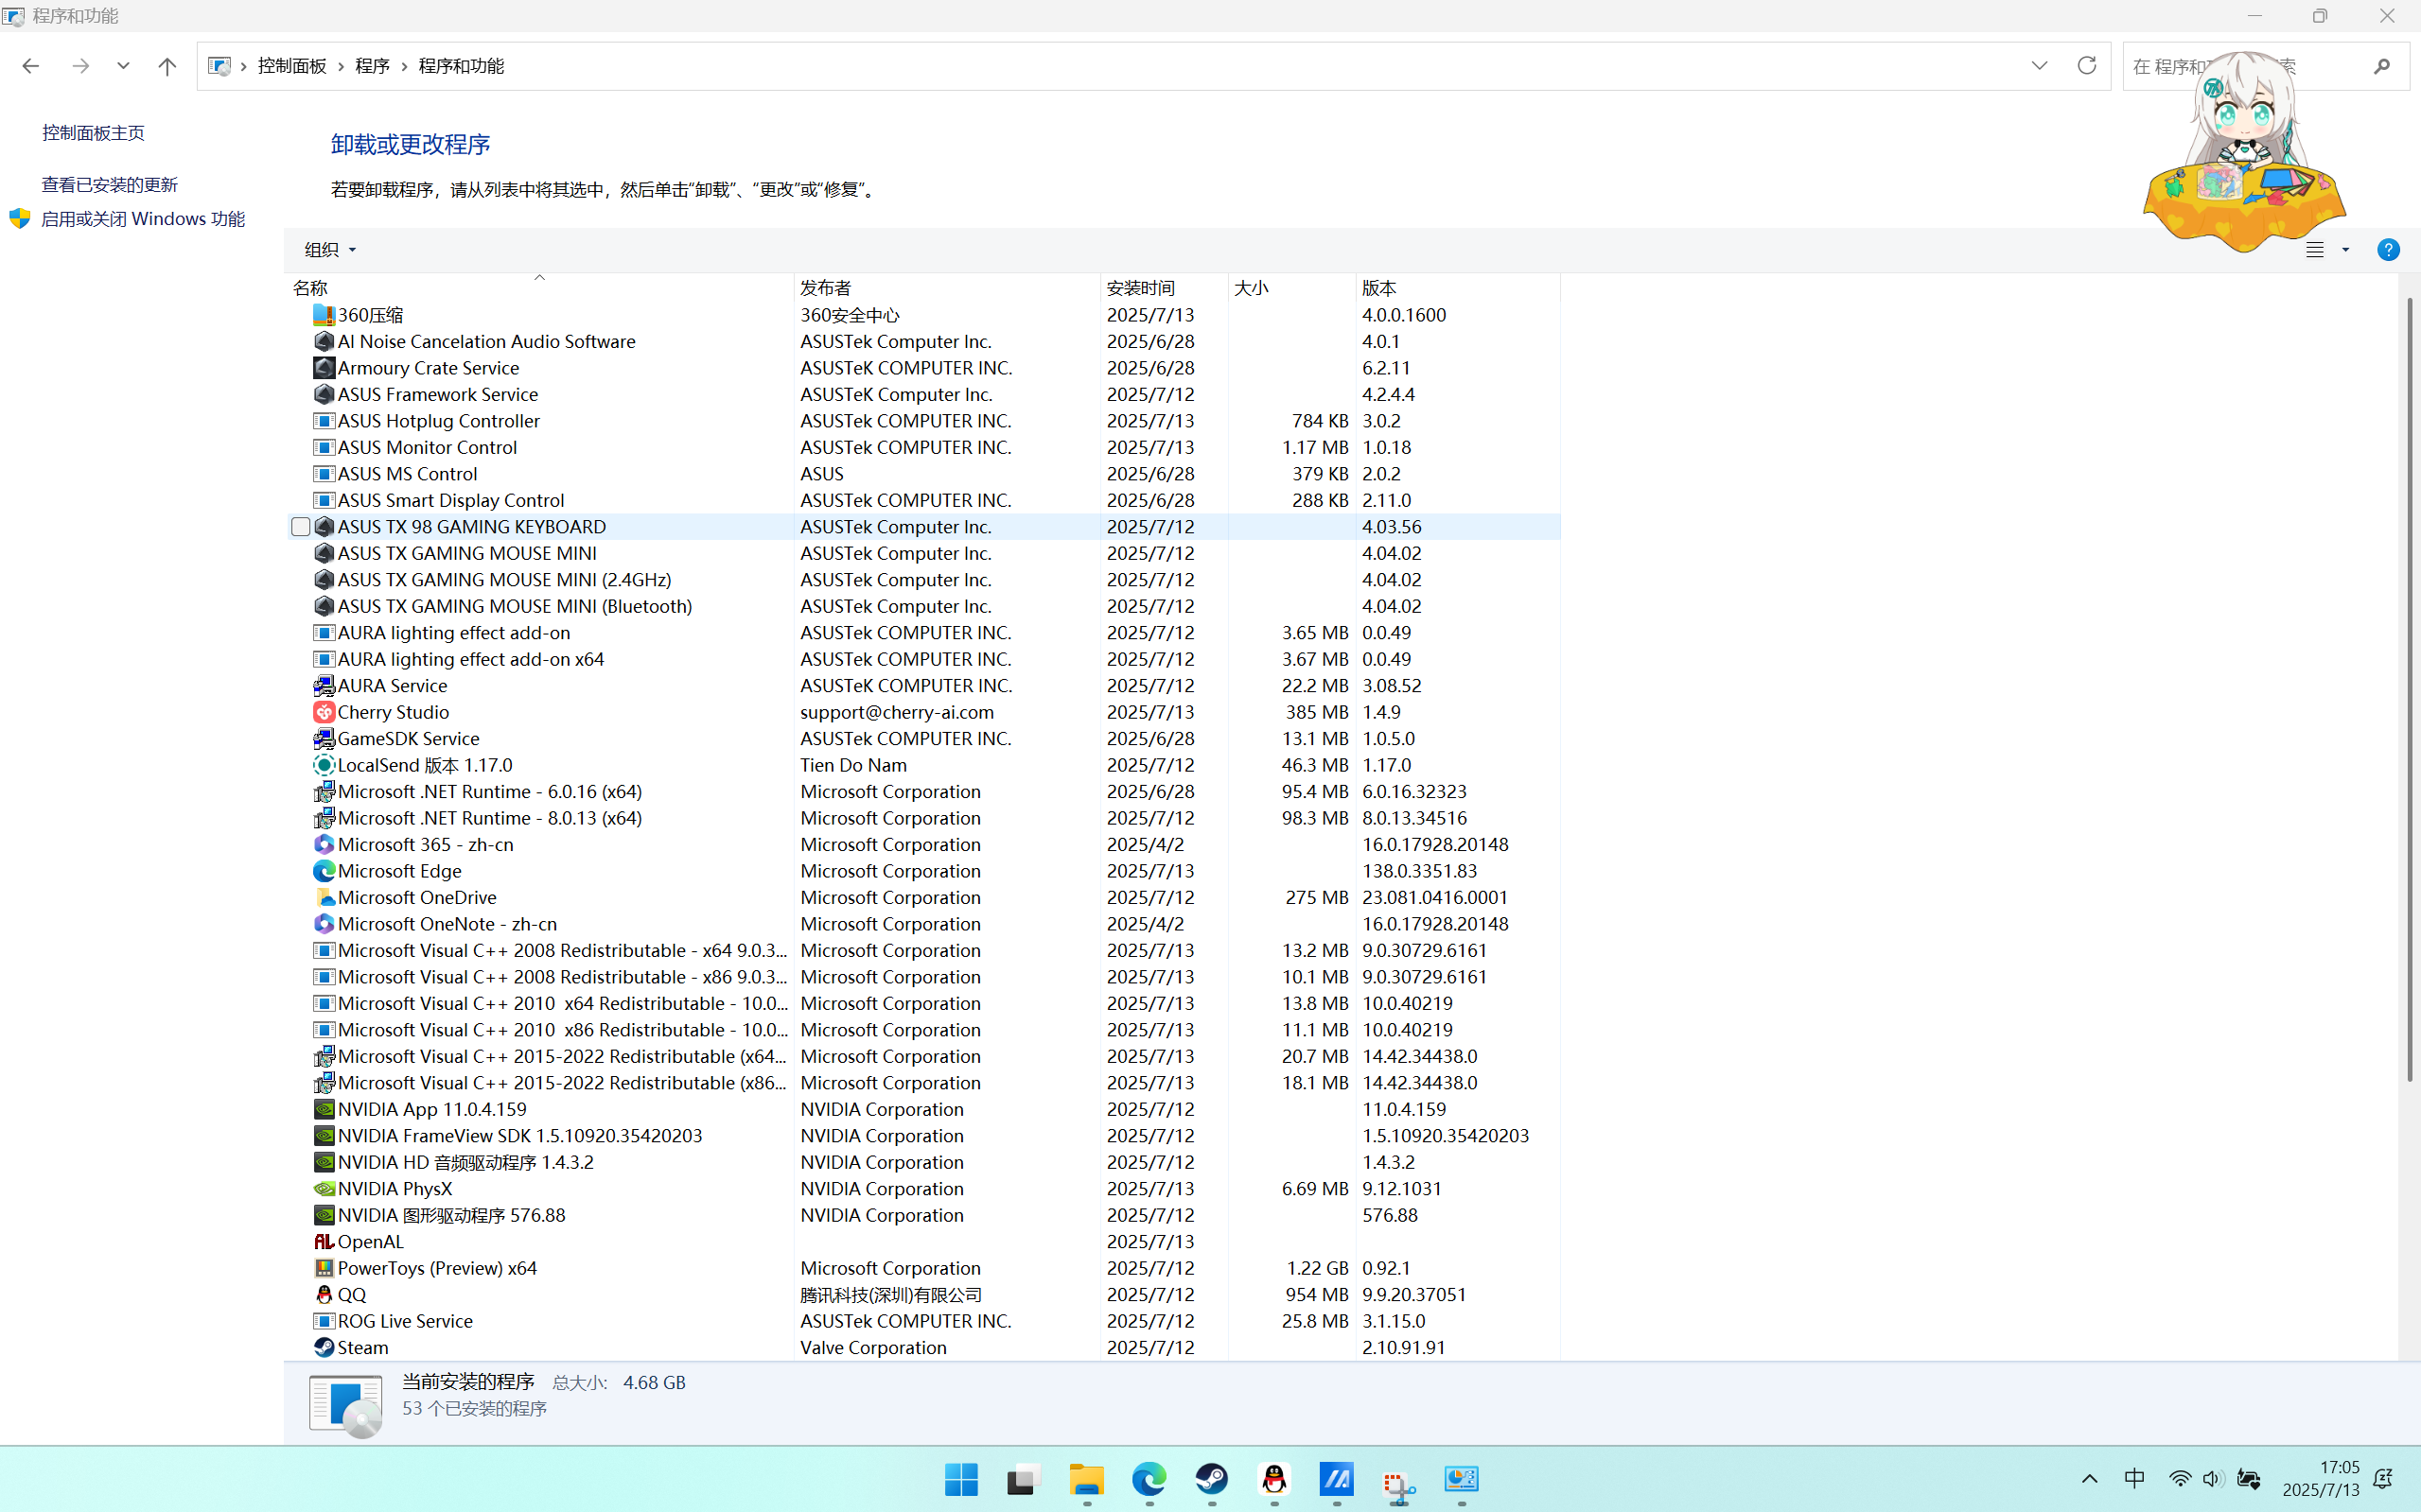The width and height of the screenshot is (2421, 1512).
Task: Expand the address bar history dropdown
Action: (x=2039, y=66)
